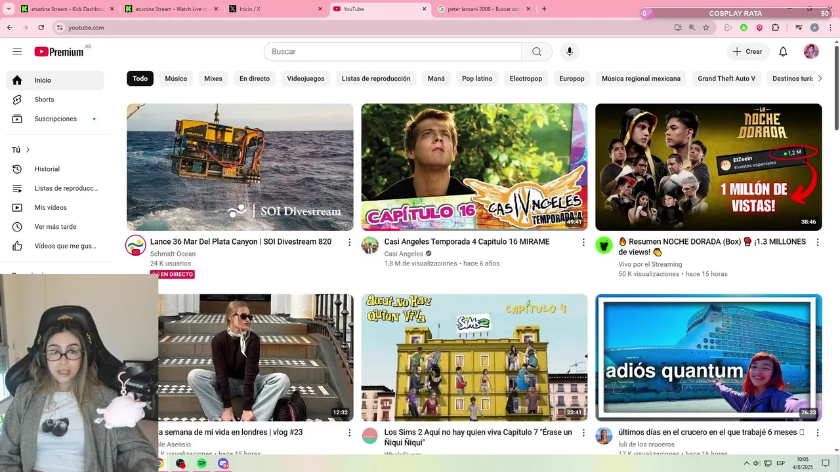Open Listas de reproducción in the sidebar

pos(55,188)
